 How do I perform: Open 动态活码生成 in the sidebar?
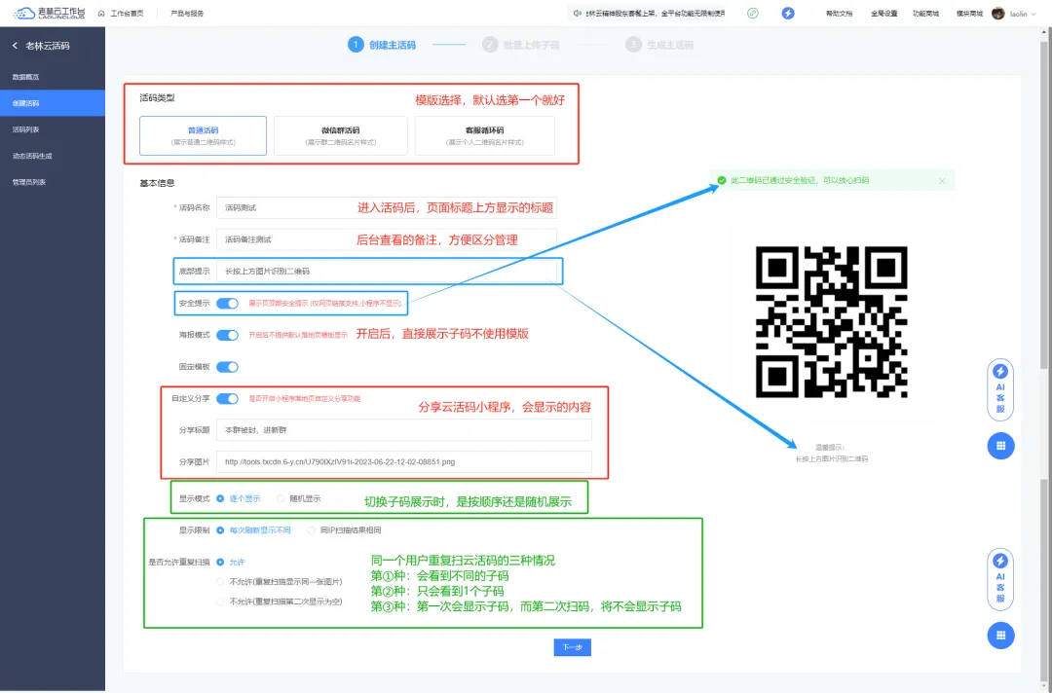[x=53, y=156]
